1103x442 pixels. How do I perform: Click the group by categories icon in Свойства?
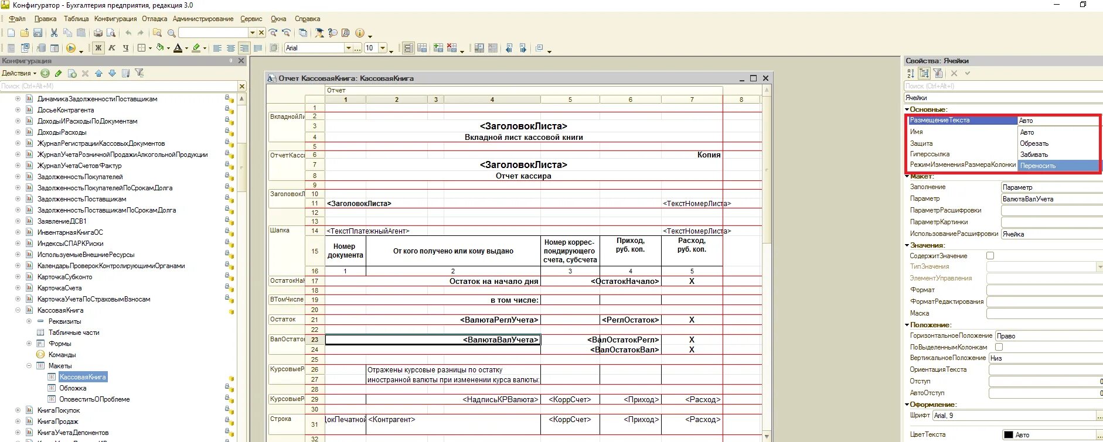924,73
